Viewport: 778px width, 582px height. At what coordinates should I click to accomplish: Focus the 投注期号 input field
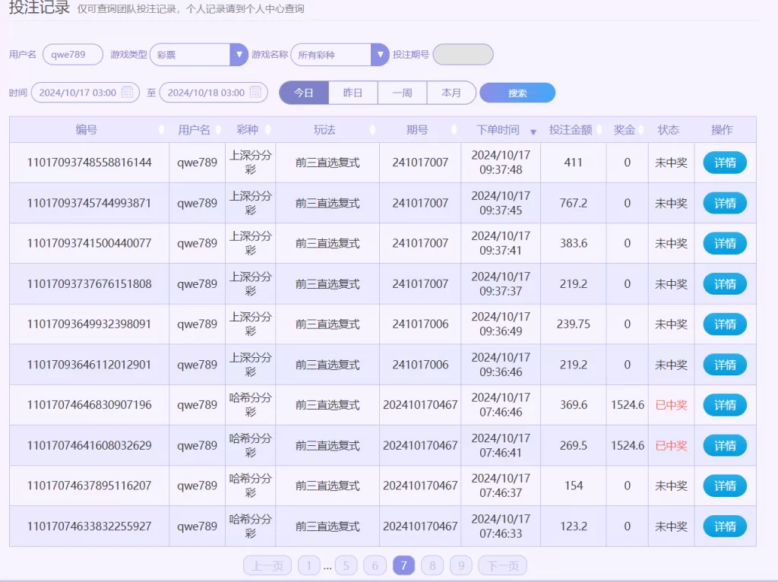coord(463,55)
